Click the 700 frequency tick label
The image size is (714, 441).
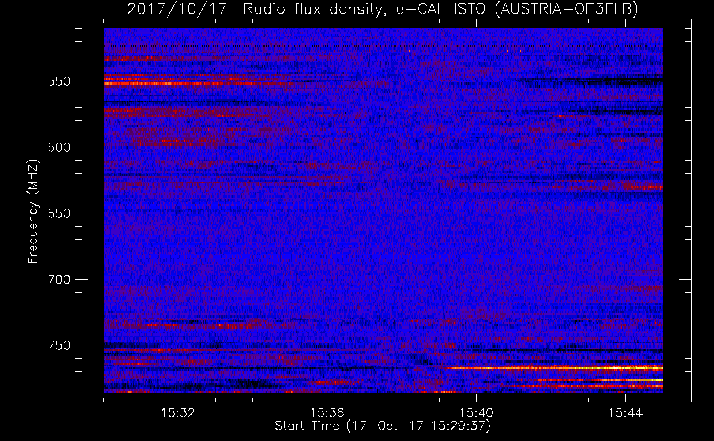pos(59,280)
